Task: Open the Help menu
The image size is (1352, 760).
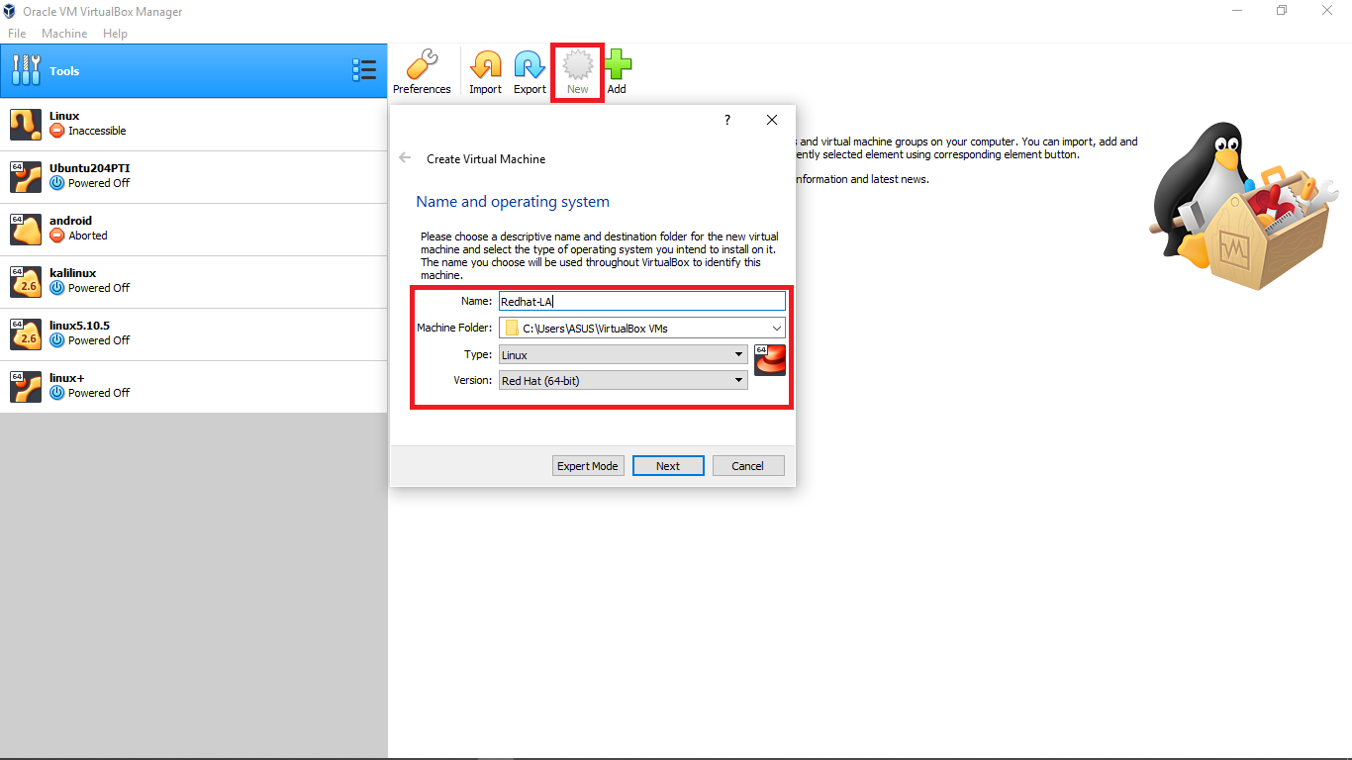Action: coord(116,34)
